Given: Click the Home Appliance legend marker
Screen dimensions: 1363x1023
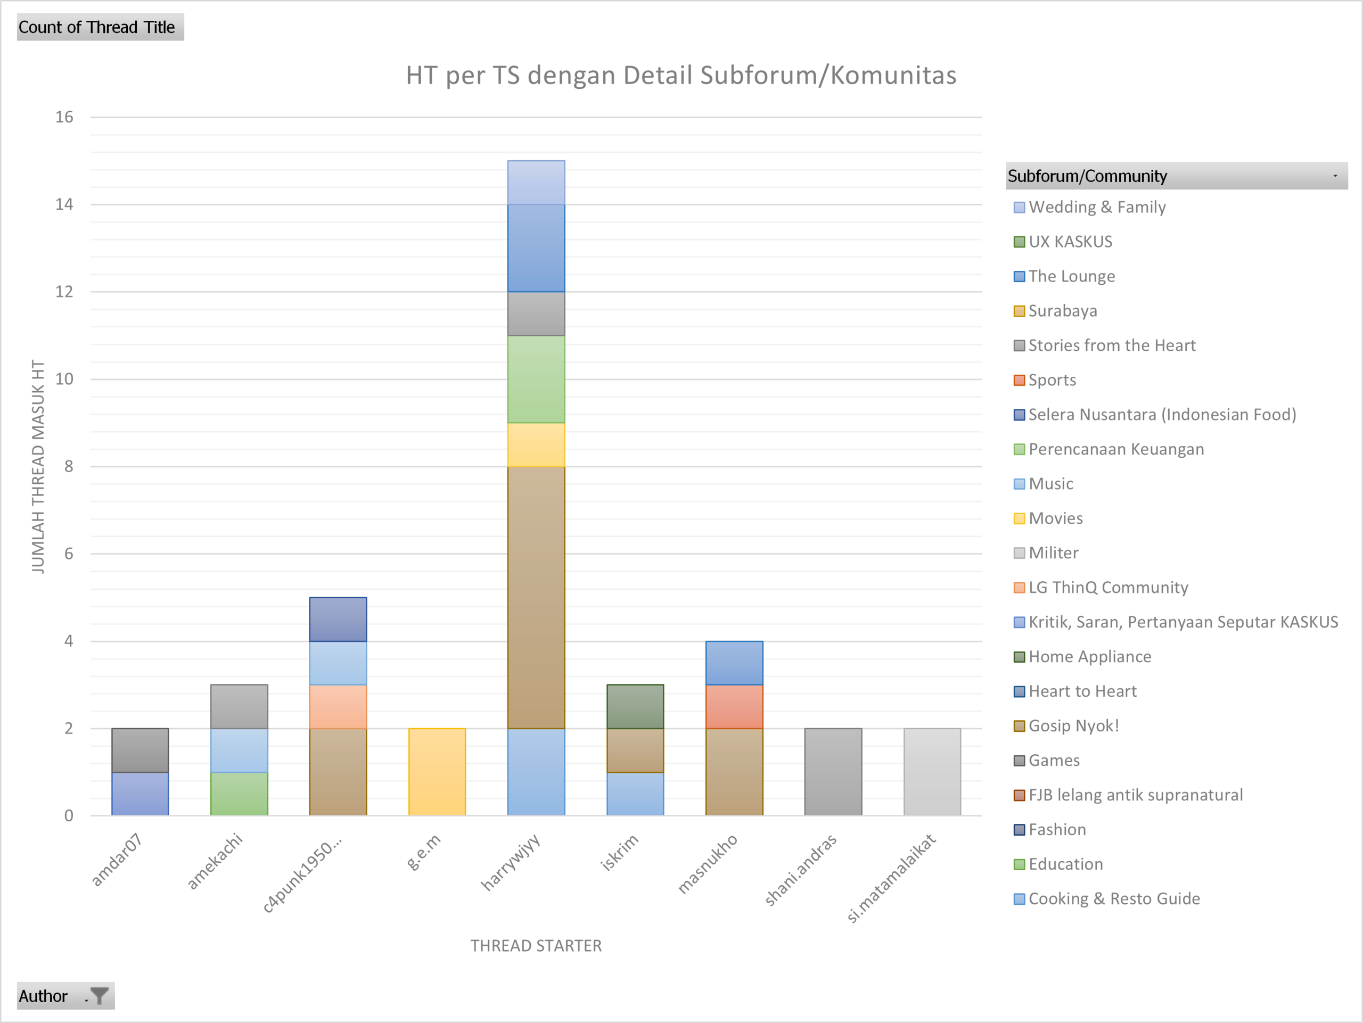Looking at the screenshot, I should point(1019,657).
